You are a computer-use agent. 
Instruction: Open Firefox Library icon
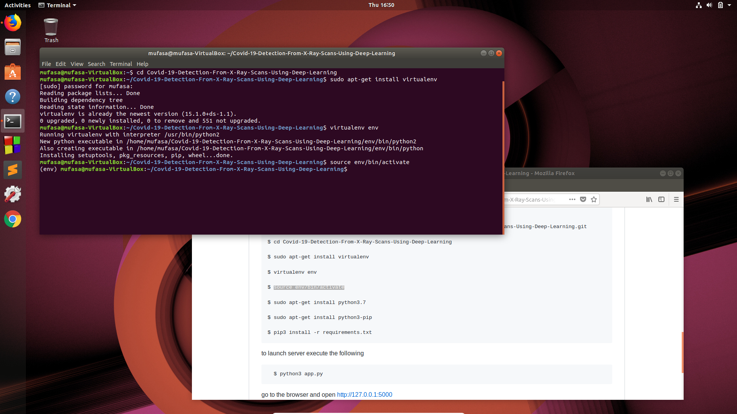(649, 199)
